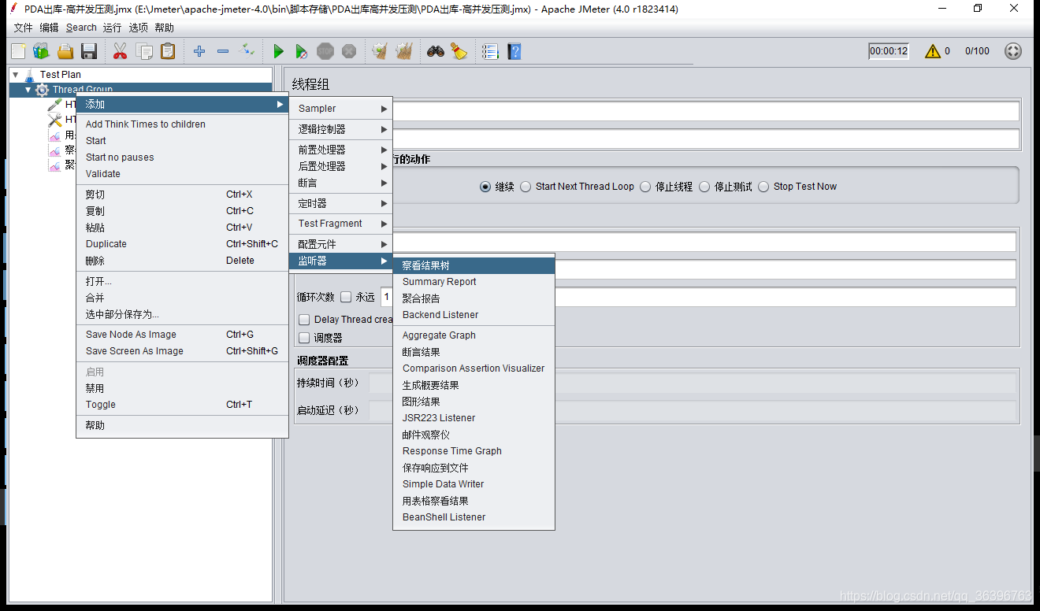Viewport: 1040px width, 611px height.
Task: Click the Copy icon in toolbar
Action: pos(144,52)
